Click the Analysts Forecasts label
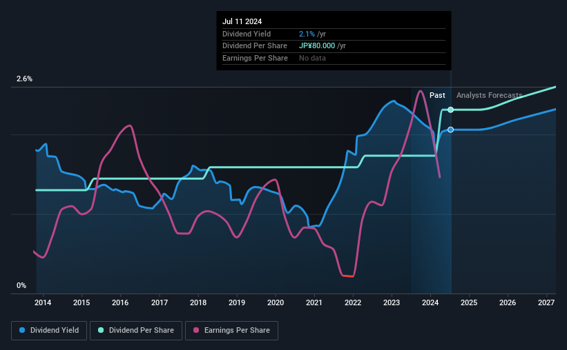 (x=489, y=95)
